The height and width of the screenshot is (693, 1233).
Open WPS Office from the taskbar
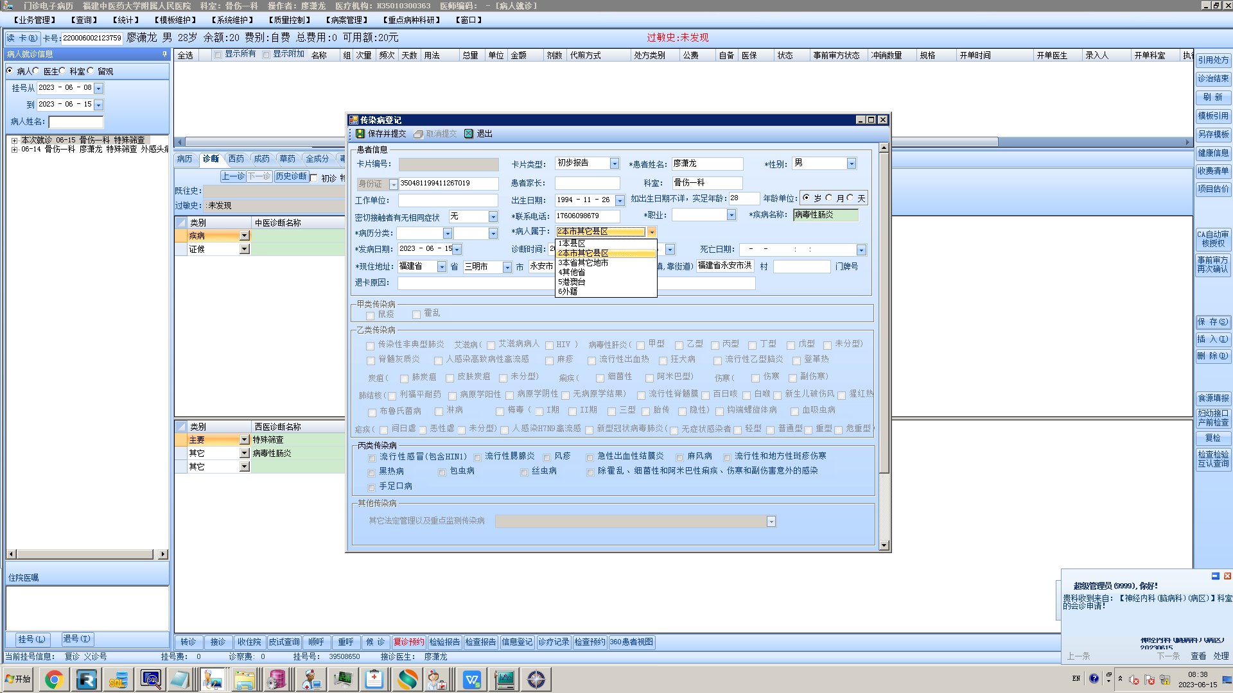(472, 679)
